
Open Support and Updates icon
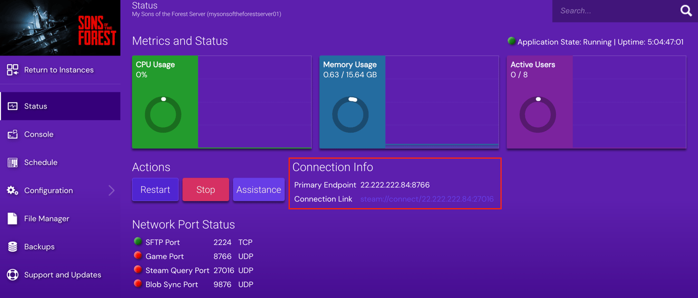pyautogui.click(x=14, y=275)
